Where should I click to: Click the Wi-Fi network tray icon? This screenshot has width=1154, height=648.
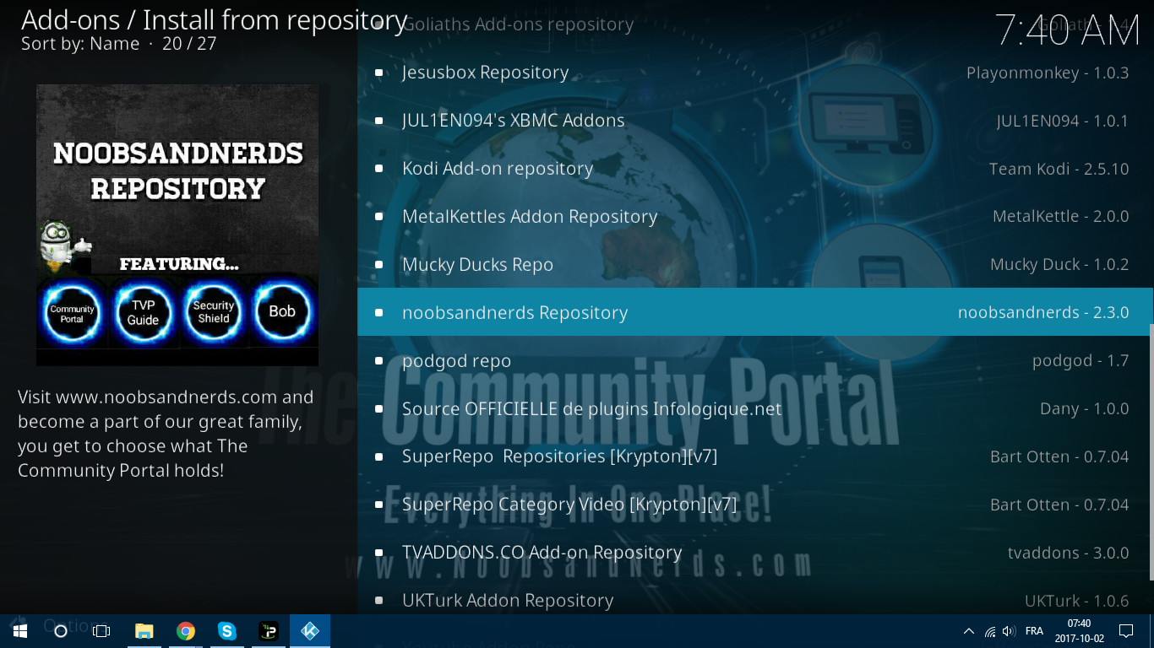(989, 631)
